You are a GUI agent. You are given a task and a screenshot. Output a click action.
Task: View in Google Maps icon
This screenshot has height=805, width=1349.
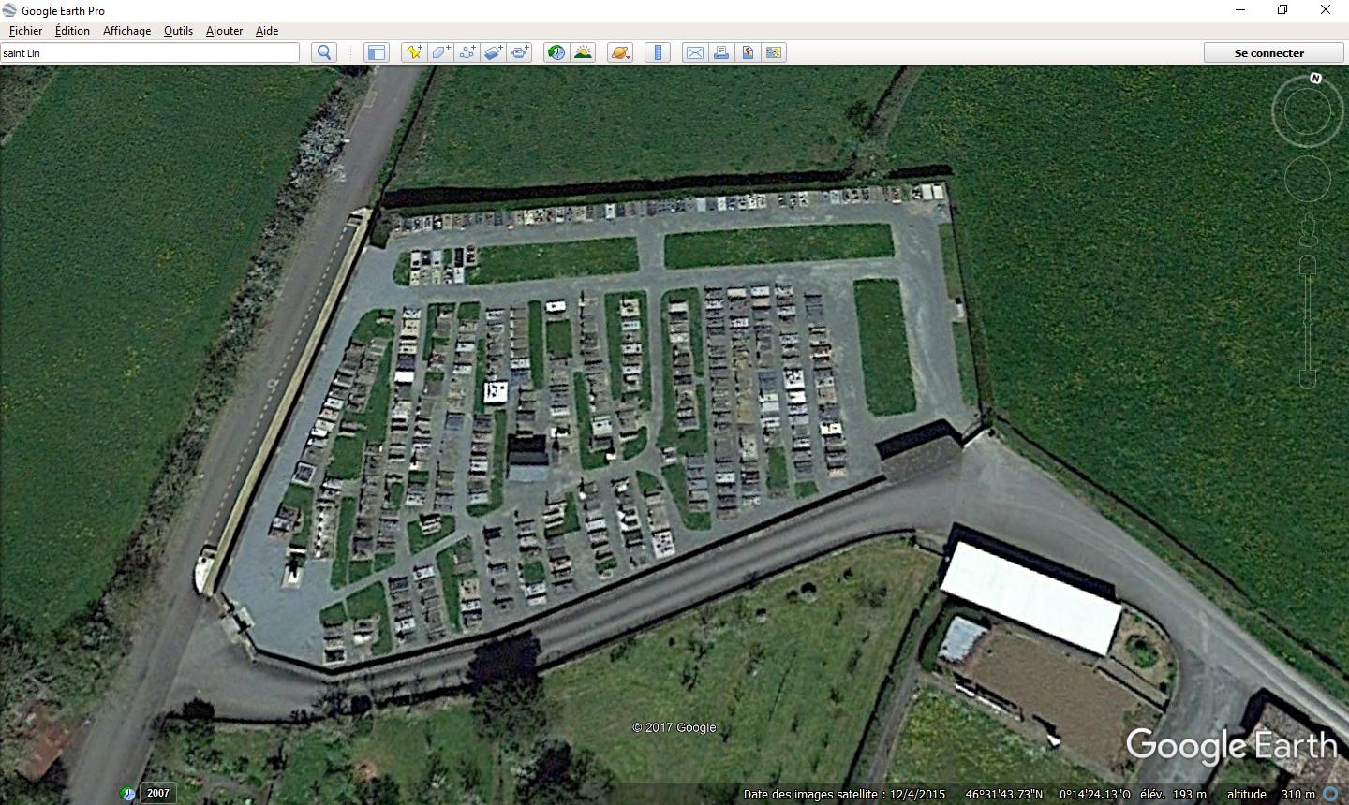pyautogui.click(x=774, y=52)
